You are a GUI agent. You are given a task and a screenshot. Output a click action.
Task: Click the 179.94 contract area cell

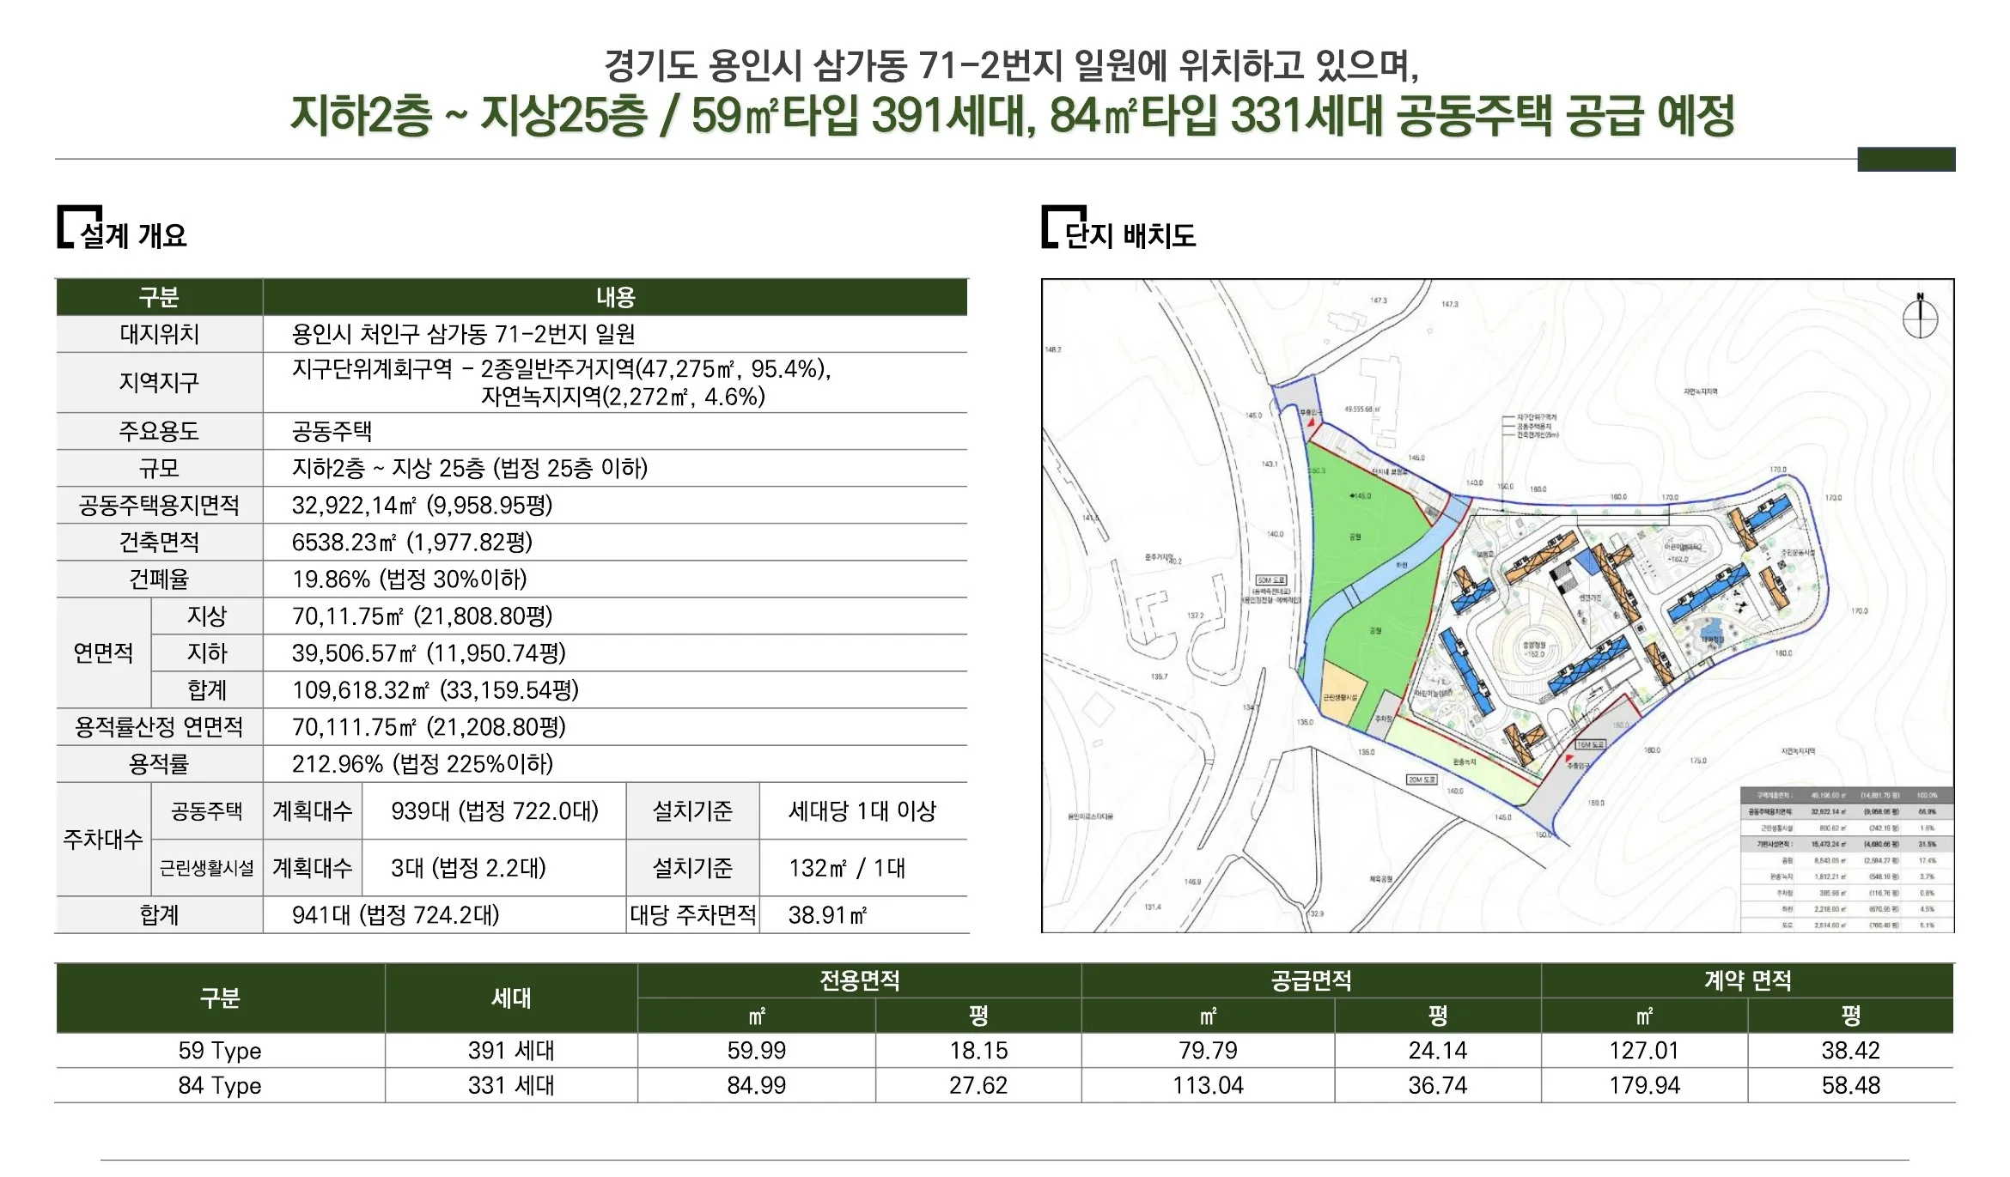[x=1644, y=1085]
